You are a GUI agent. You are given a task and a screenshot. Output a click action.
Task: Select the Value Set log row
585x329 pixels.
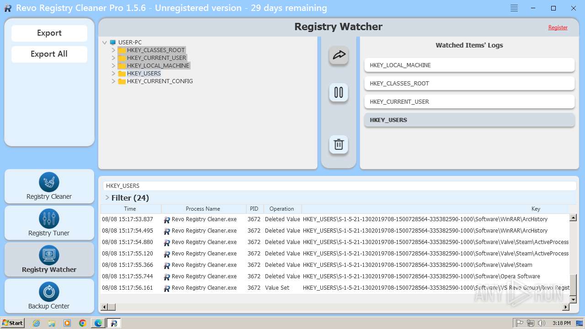335,288
